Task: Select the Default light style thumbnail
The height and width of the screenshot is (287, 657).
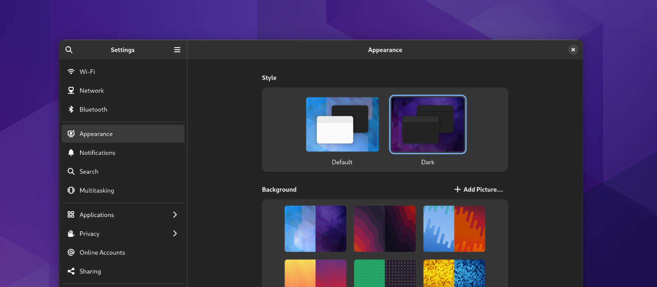Action: 342,124
